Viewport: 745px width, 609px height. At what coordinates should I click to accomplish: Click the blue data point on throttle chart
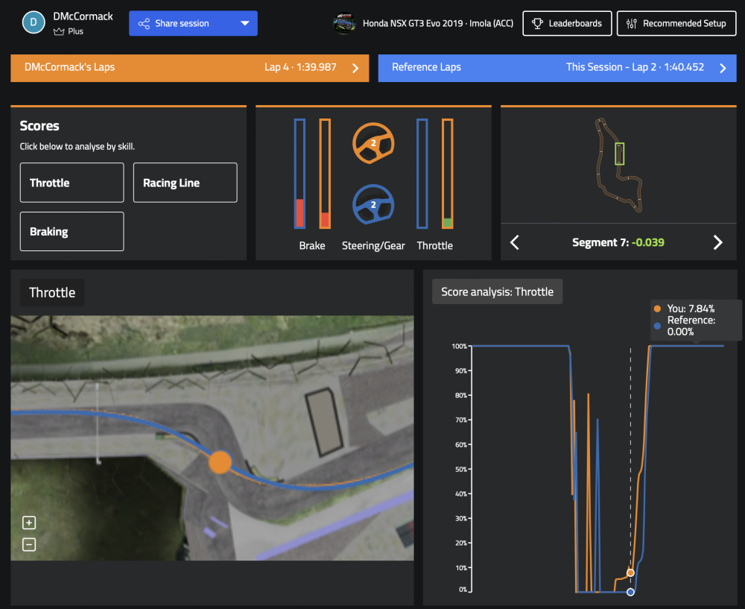pos(630,592)
